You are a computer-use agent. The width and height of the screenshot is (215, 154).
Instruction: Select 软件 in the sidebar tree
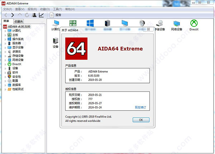pyautogui.click(x=15, y=72)
